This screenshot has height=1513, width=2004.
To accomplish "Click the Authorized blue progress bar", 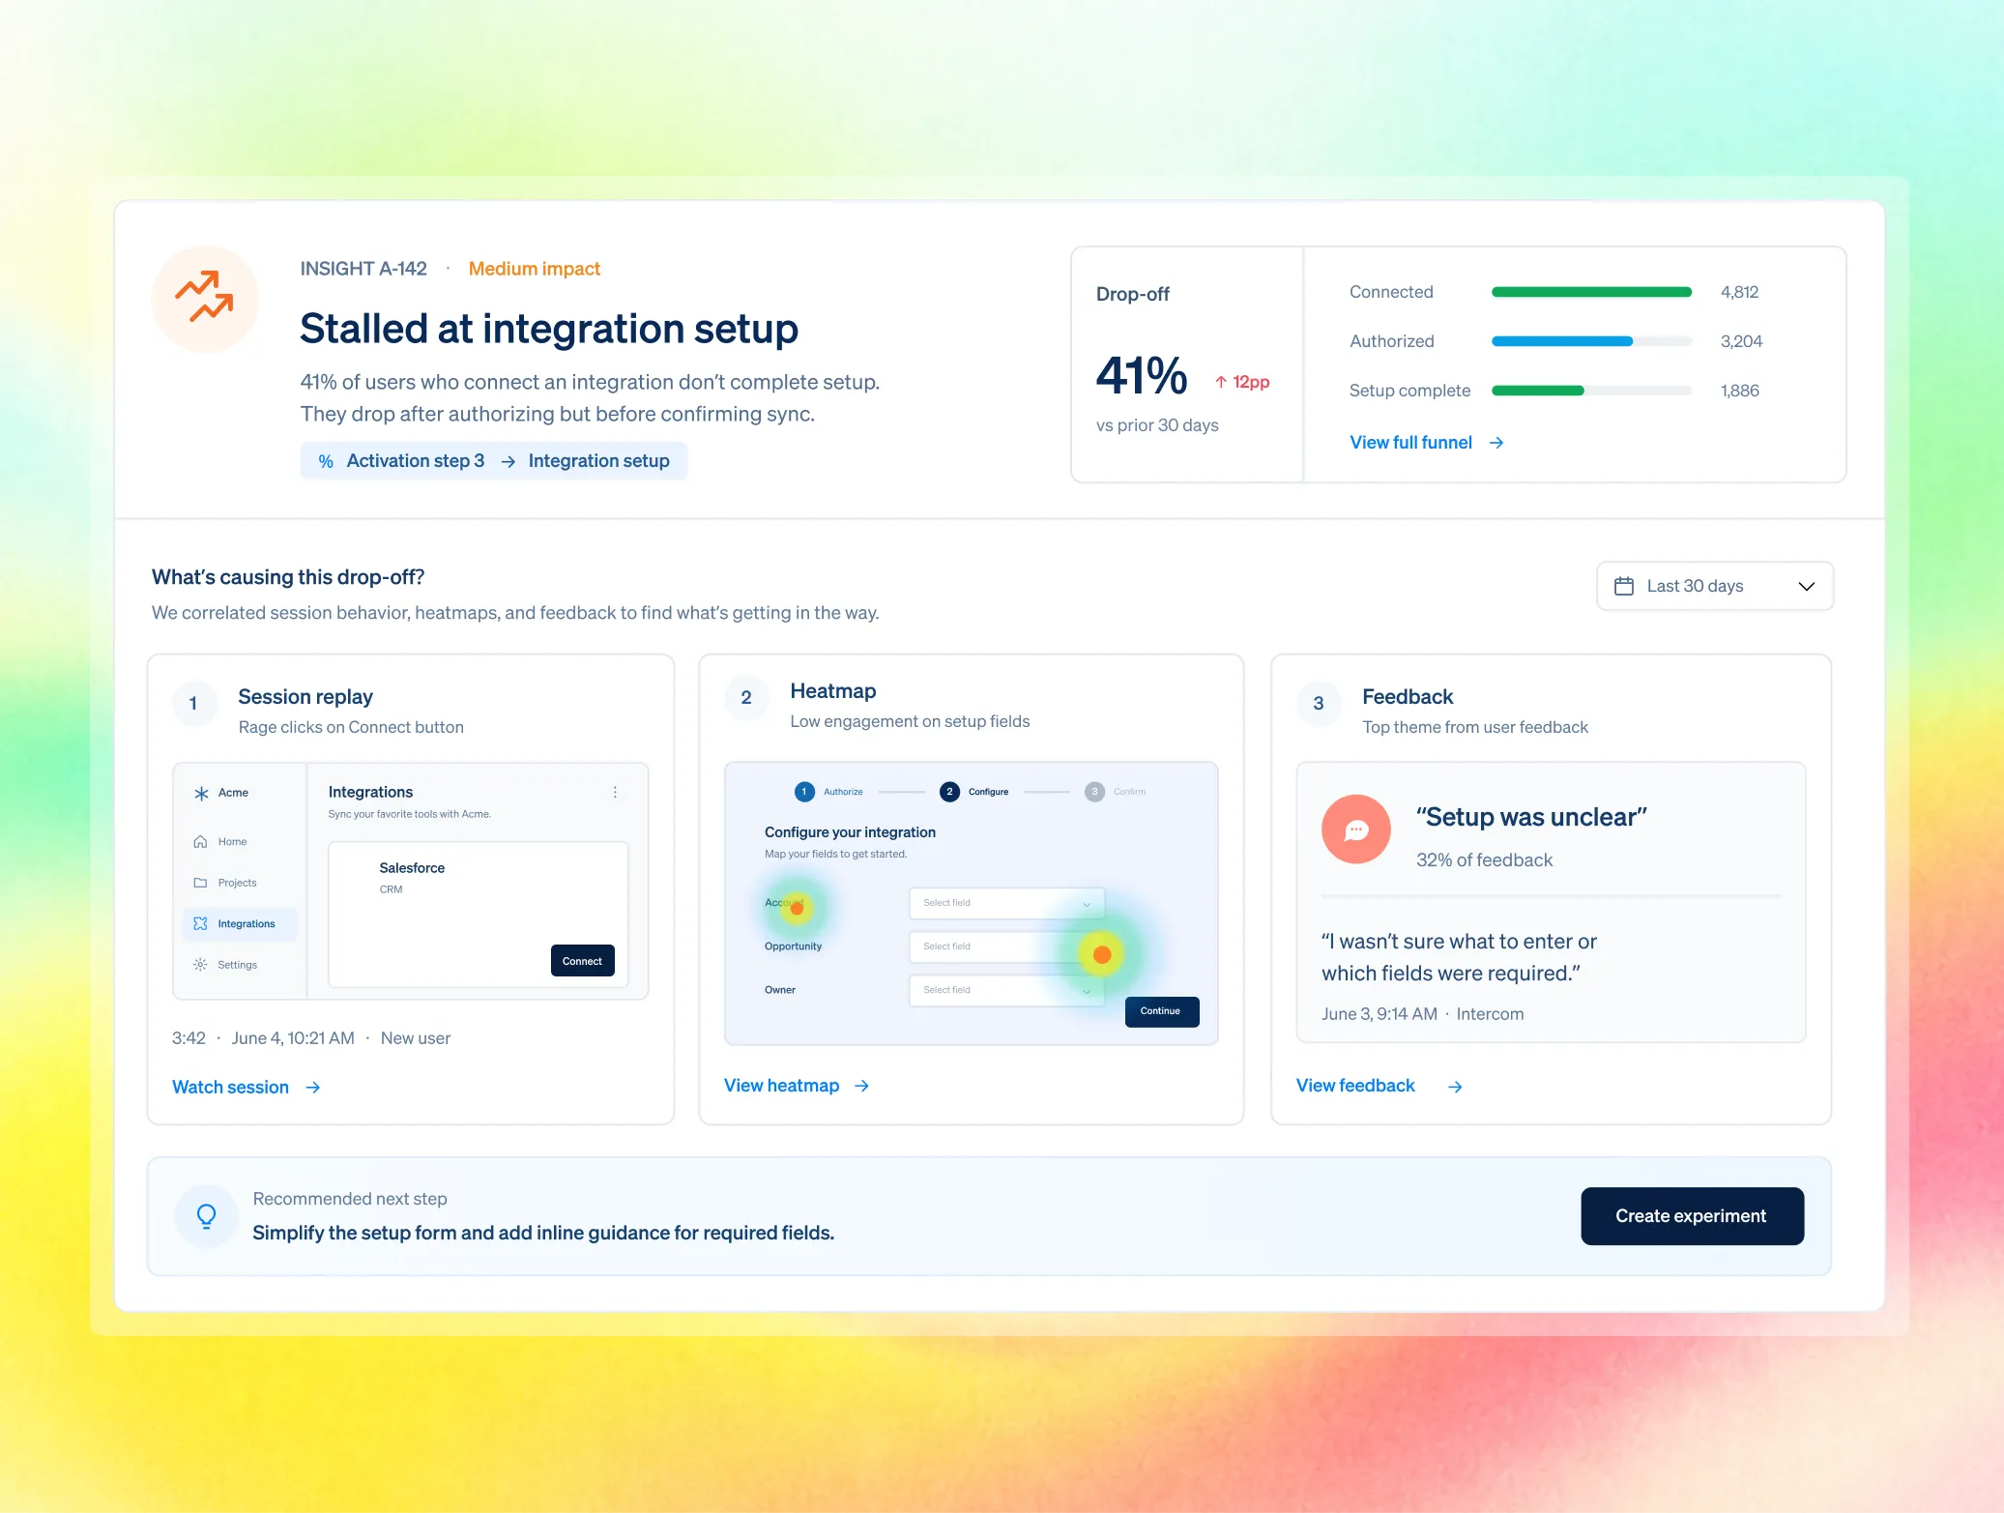I will point(1591,341).
